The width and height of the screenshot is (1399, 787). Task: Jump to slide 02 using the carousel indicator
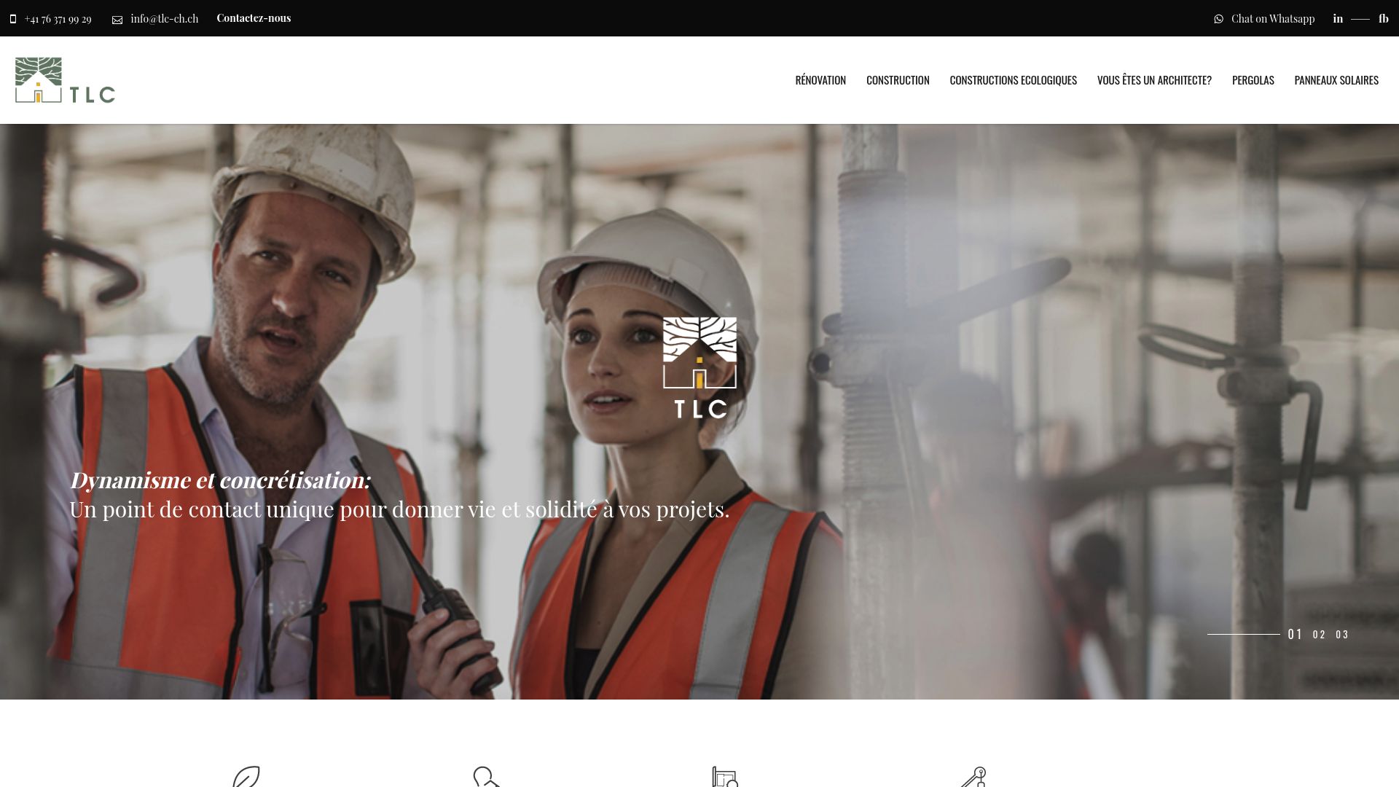[x=1317, y=635]
